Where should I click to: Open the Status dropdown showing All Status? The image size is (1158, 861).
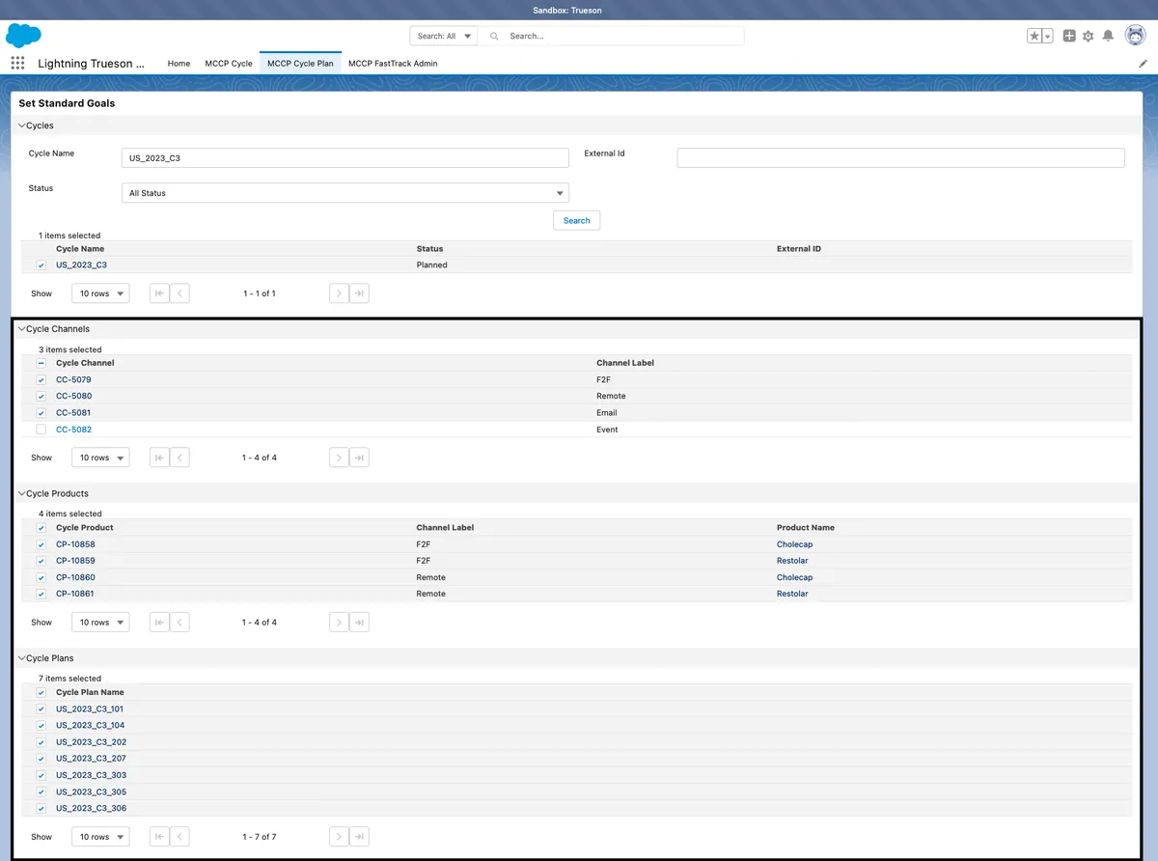point(345,193)
